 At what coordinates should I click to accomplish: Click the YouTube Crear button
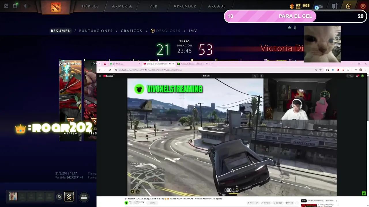pyautogui.click(x=350, y=76)
